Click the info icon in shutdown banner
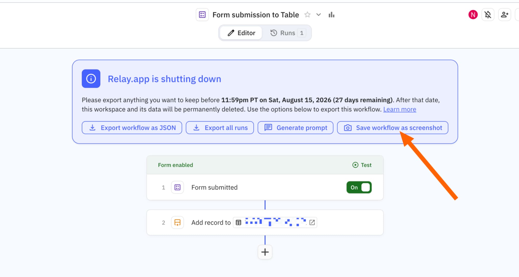This screenshot has height=277, width=519. [91, 79]
